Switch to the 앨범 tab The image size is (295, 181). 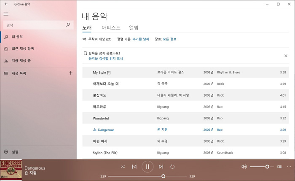pos(134,28)
